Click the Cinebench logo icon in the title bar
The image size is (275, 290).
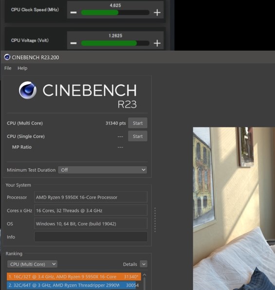pos(7,57)
